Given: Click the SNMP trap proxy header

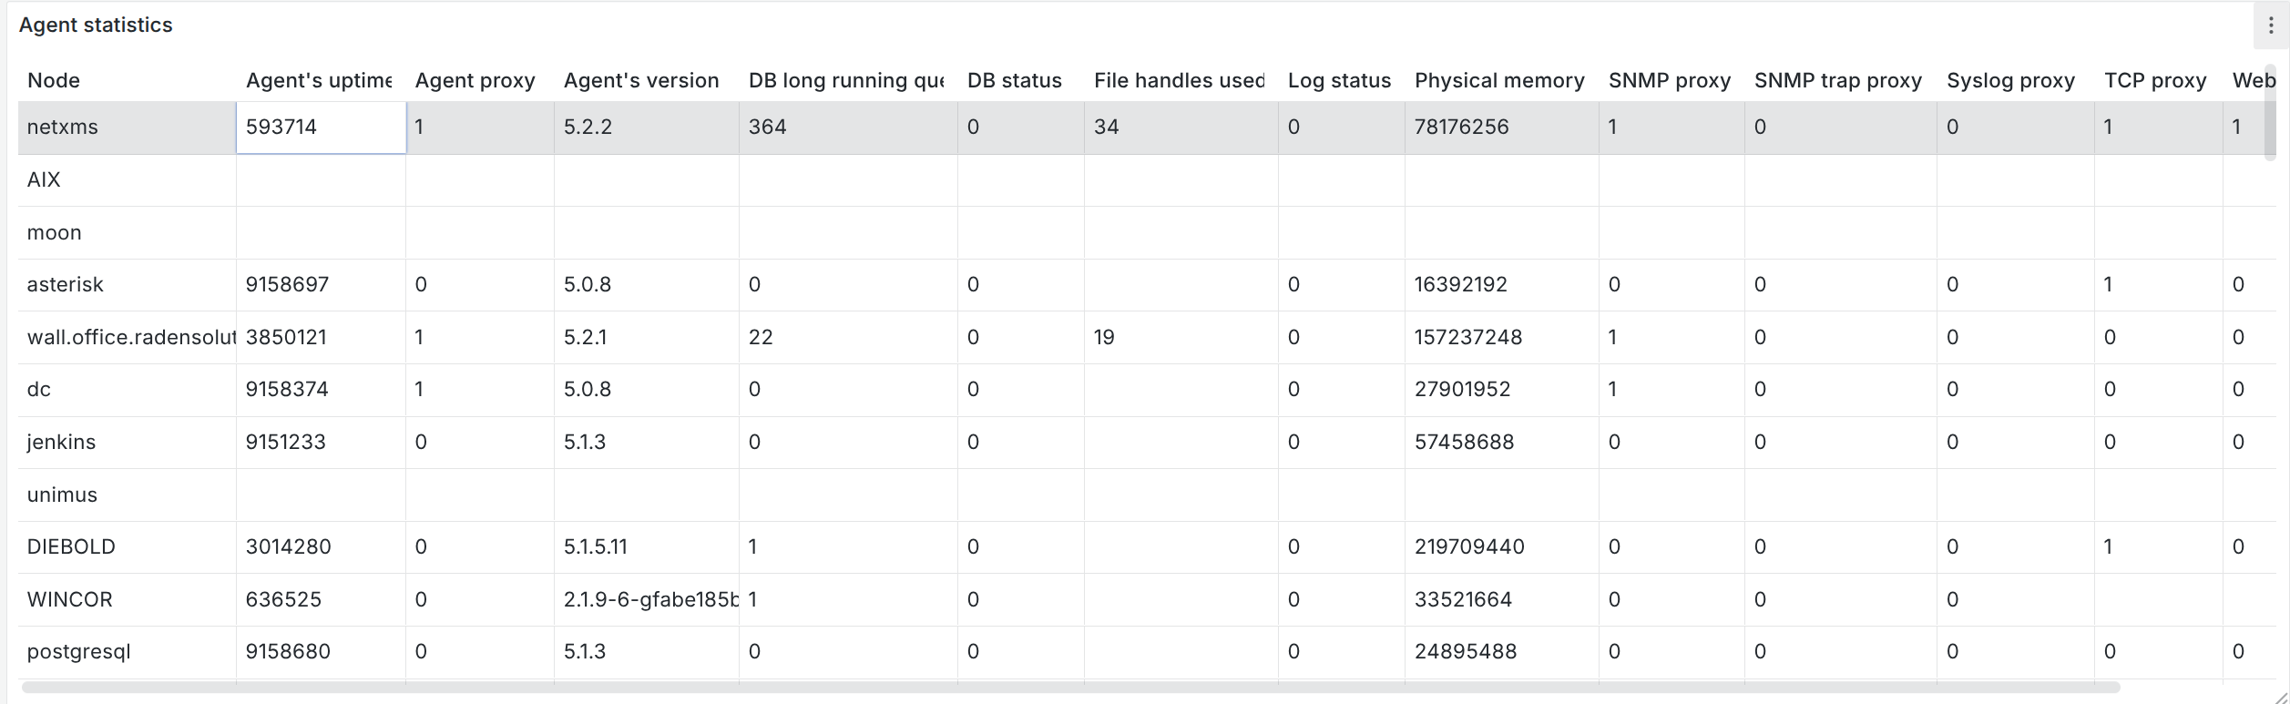Looking at the screenshot, I should (x=1838, y=80).
